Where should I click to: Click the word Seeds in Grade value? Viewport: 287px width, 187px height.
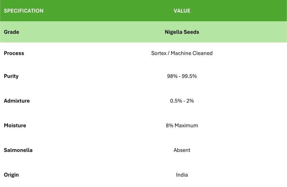(192, 32)
